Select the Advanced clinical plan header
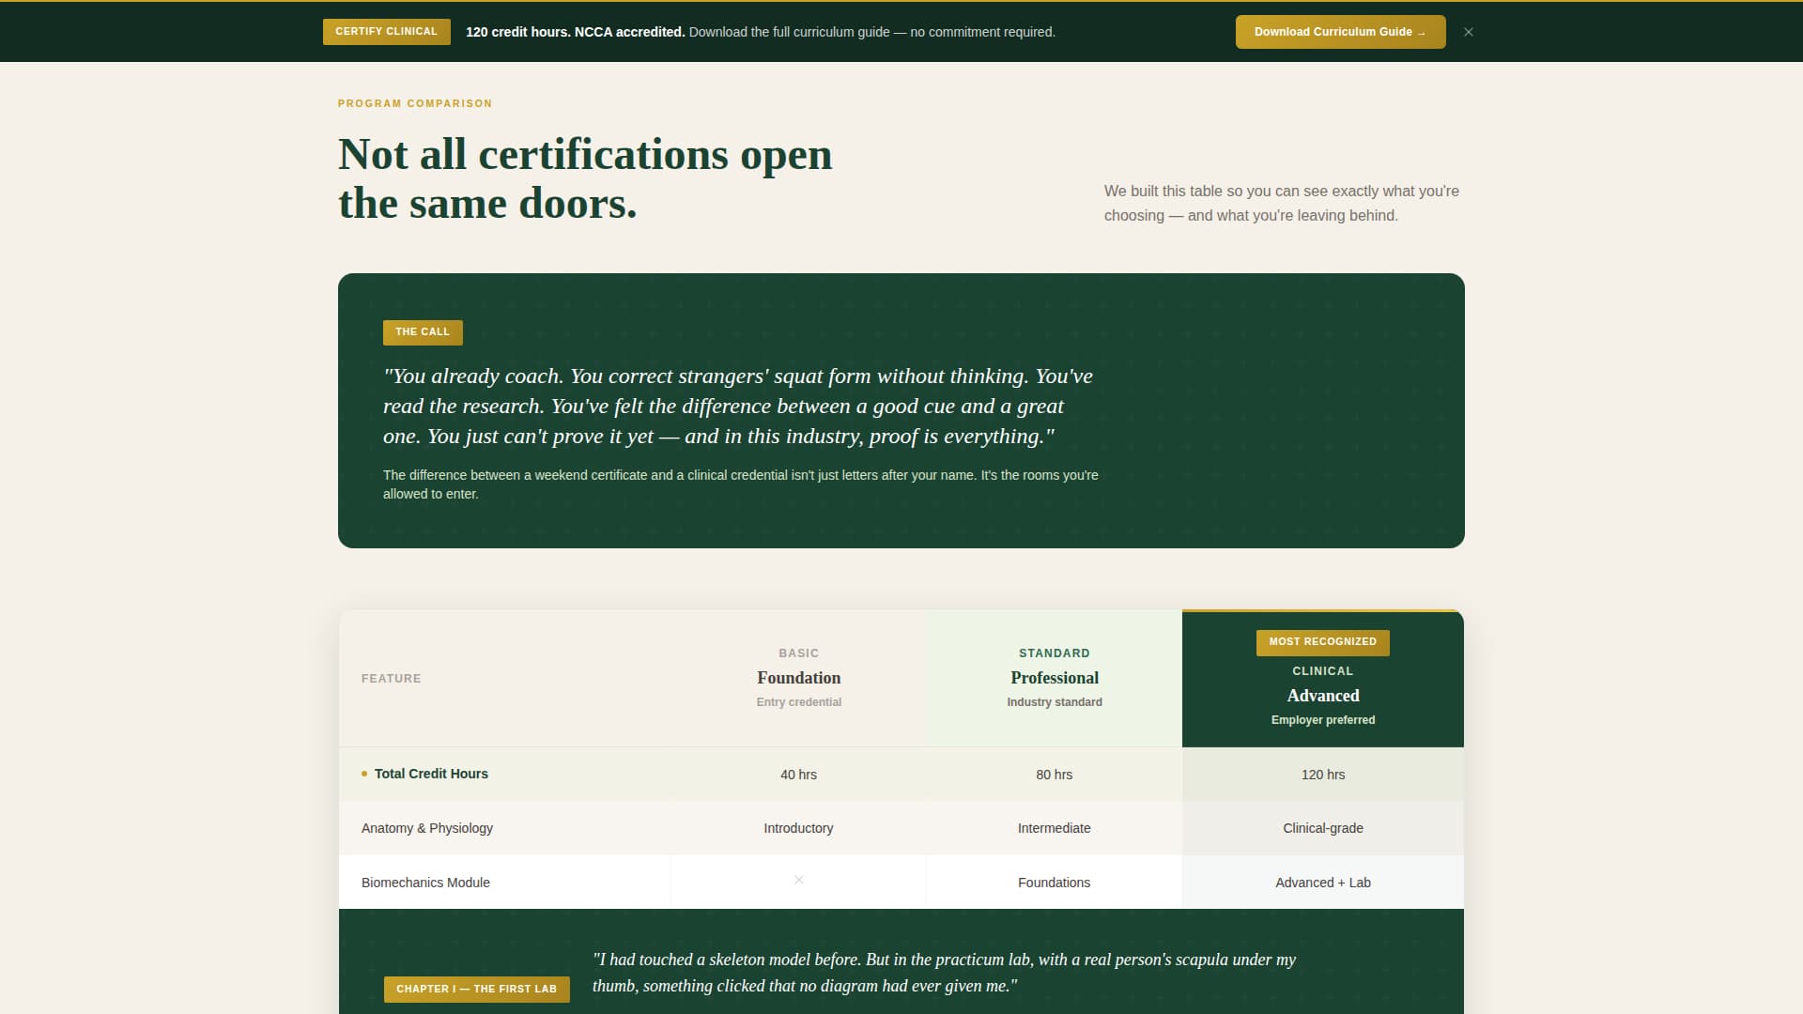 [1322, 680]
